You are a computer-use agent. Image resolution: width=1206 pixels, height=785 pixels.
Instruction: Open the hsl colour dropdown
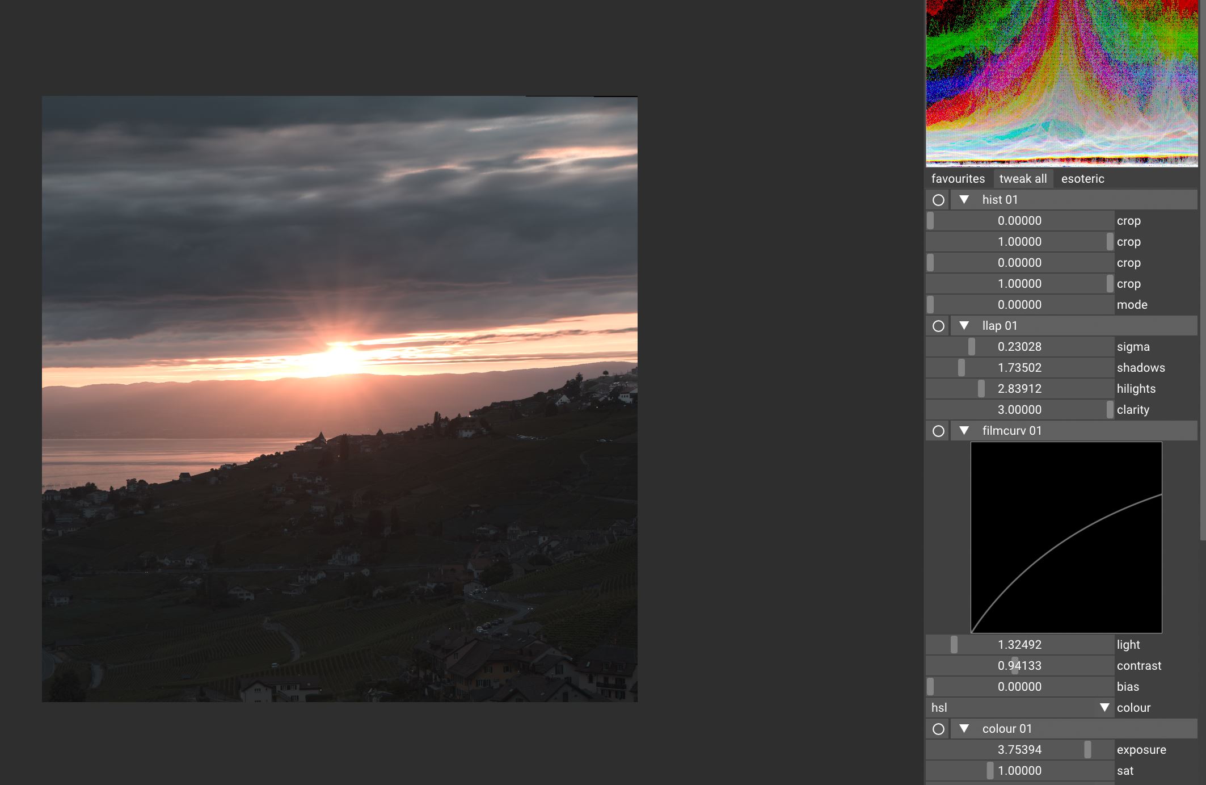click(1020, 708)
